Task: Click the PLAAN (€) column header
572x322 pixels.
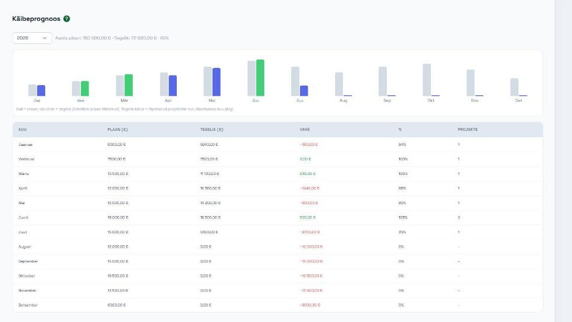Action: 117,130
